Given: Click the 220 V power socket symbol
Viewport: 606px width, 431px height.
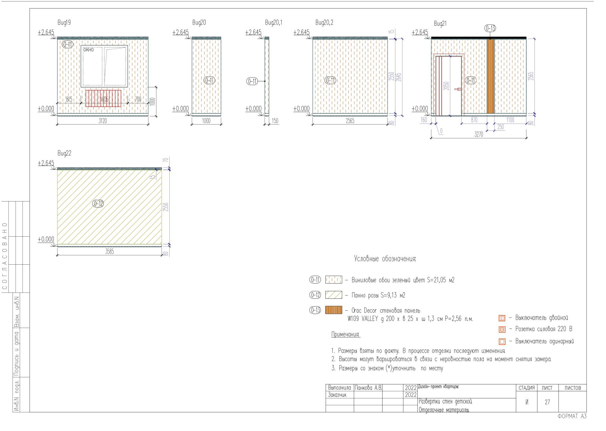Looking at the screenshot, I should point(502,330).
